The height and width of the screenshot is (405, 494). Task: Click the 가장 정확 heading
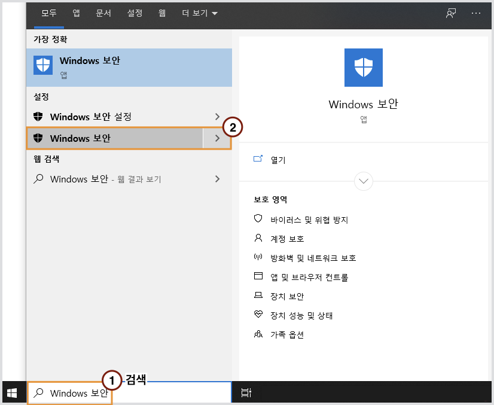(50, 39)
